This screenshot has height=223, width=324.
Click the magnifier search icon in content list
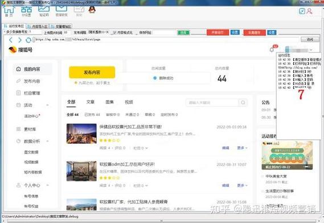point(243,102)
